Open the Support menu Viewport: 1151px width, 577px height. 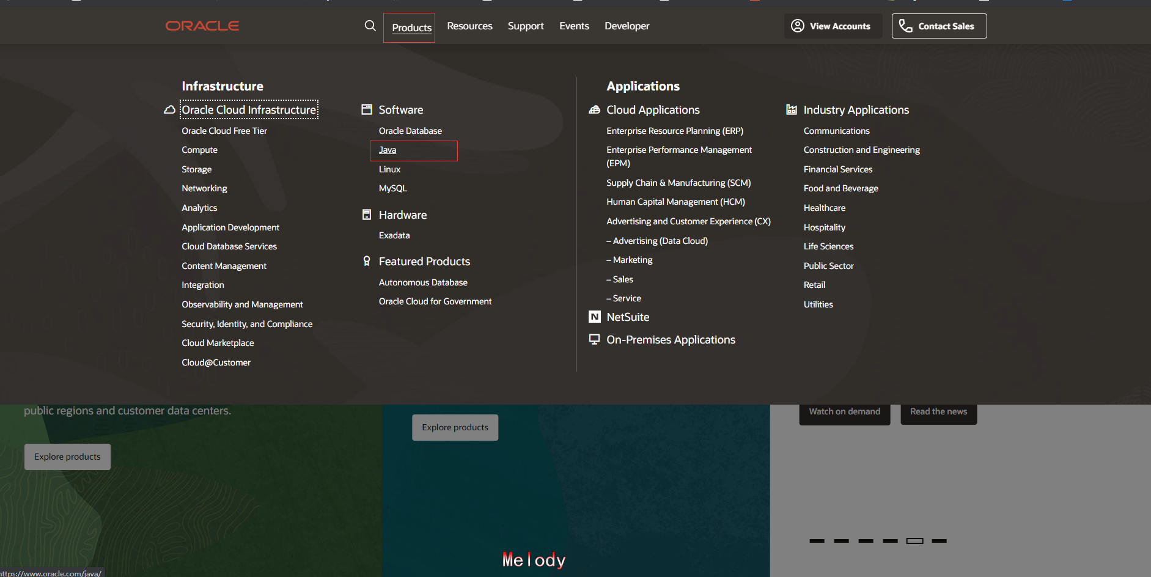(x=526, y=26)
